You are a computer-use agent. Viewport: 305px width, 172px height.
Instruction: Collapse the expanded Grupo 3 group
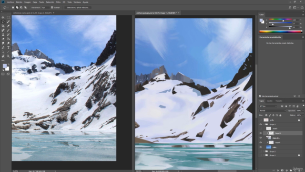coord(264,124)
